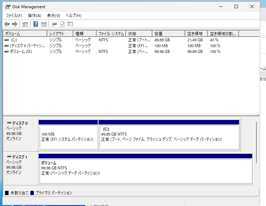
Task: Select the 100 MB EFI system partition block
Action: click(x=68, y=137)
